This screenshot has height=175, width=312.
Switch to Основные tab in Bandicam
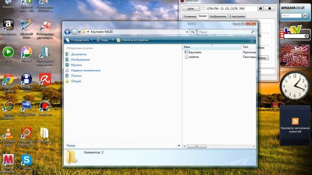(190, 16)
